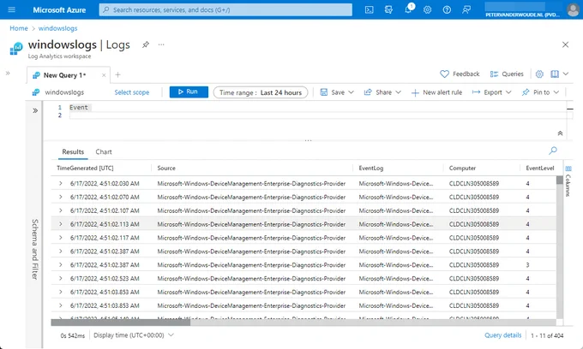Go to Home breadcrumb

pyautogui.click(x=19, y=28)
